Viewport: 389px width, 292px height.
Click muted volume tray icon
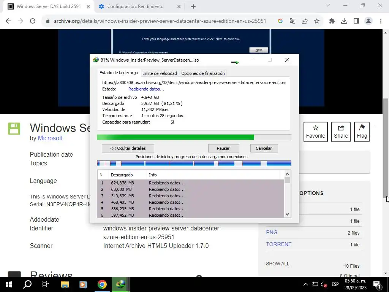[x=324, y=284]
